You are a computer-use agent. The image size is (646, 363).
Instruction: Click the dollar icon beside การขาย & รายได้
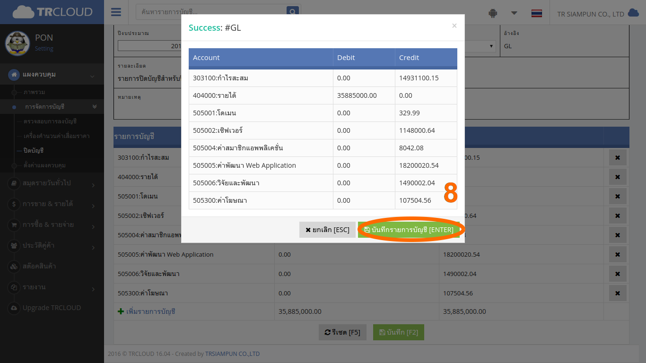13,204
